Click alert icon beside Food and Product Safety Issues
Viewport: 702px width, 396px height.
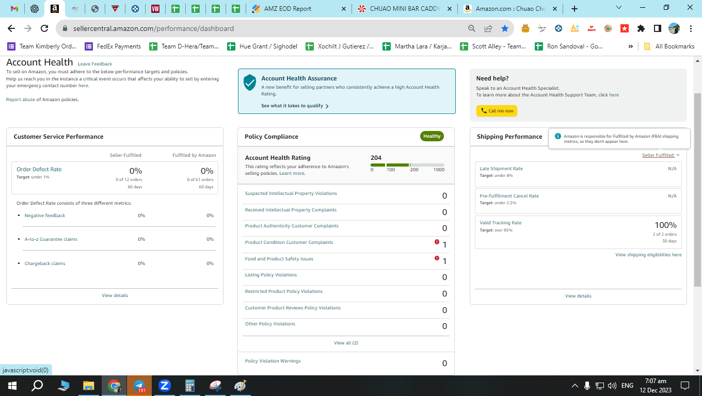point(437,258)
